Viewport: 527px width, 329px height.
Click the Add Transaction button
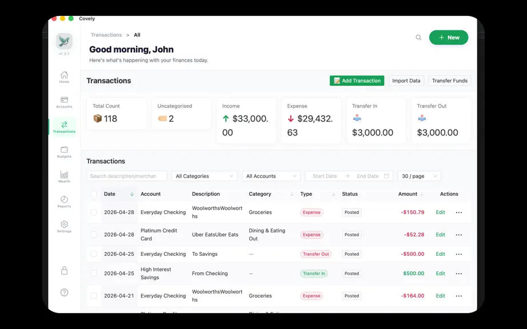357,81
